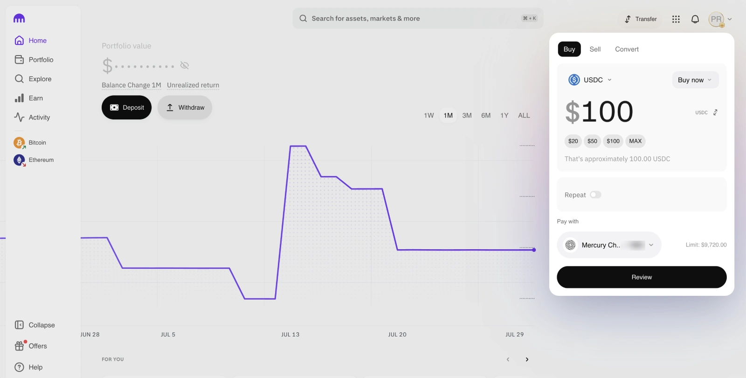Open the Portfolio wallet icon

[x=19, y=60]
